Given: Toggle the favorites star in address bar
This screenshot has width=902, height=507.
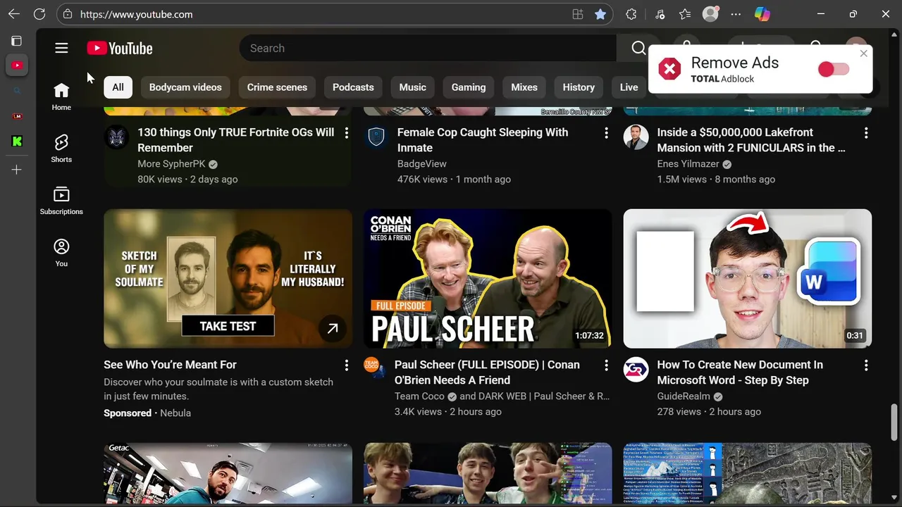Looking at the screenshot, I should [x=600, y=14].
